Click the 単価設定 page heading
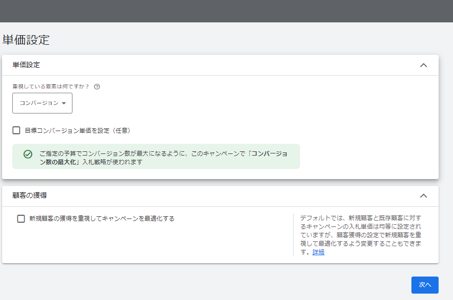 point(26,40)
